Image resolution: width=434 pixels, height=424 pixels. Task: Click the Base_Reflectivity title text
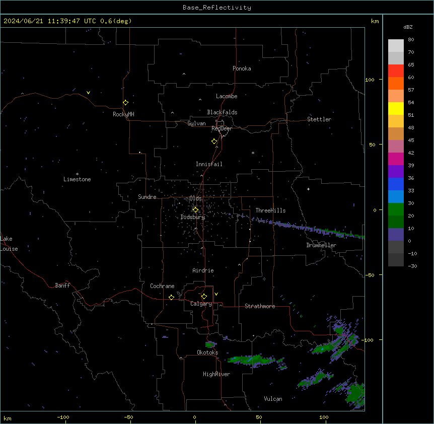pos(217,8)
